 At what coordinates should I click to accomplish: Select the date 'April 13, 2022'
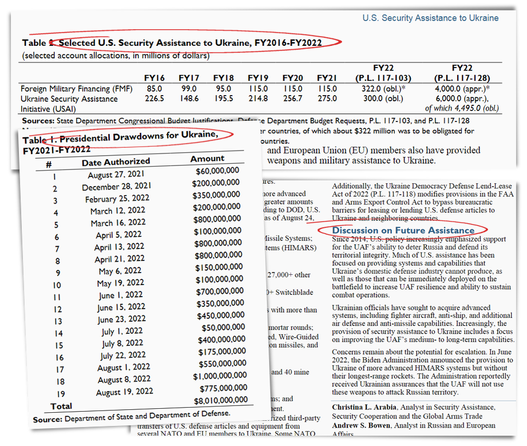[119, 247]
